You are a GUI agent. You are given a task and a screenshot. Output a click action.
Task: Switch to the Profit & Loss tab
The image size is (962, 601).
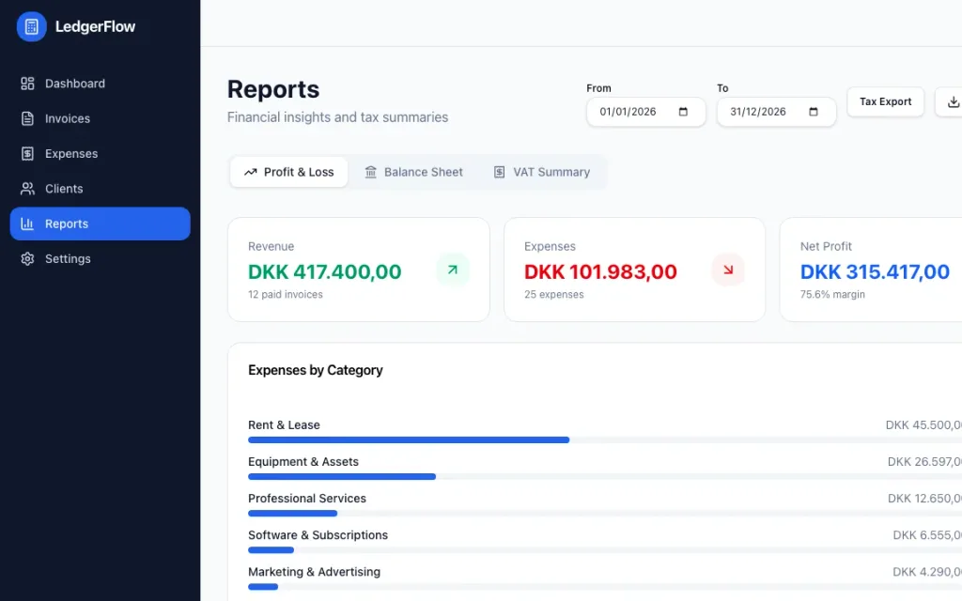[x=289, y=173]
